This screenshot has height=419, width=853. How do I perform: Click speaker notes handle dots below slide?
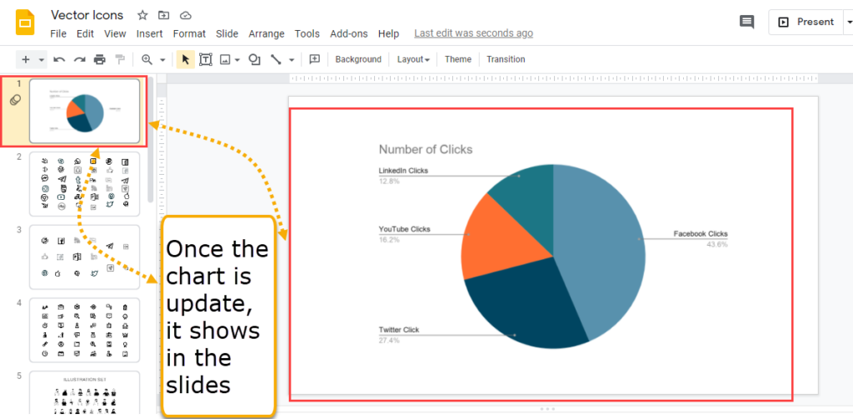[548, 409]
